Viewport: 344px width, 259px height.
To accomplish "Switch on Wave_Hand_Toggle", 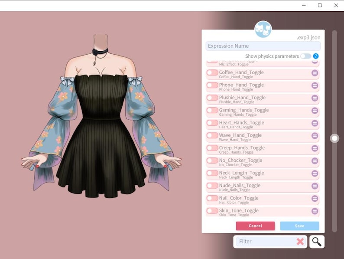I will click(212, 135).
